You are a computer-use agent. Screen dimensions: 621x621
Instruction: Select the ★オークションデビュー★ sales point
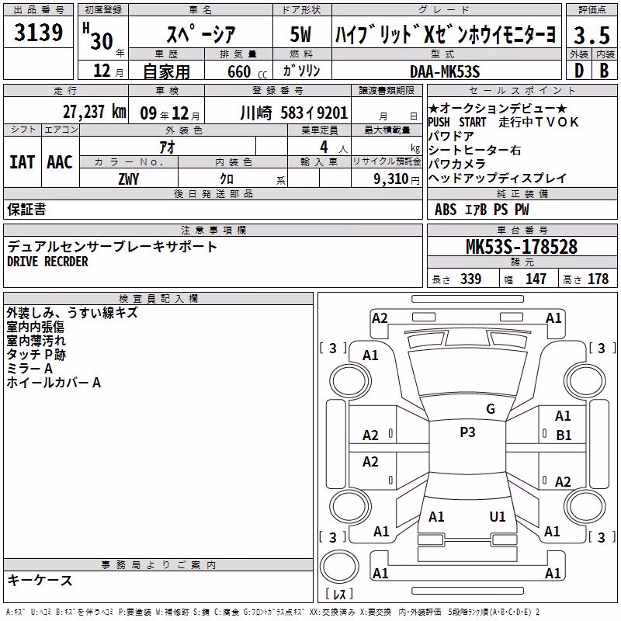pyautogui.click(x=498, y=108)
